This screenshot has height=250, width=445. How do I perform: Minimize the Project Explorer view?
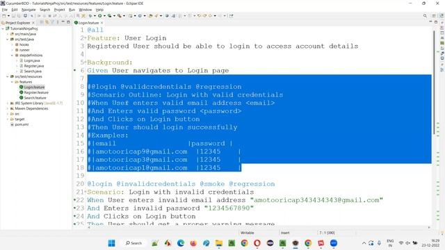[63, 22]
